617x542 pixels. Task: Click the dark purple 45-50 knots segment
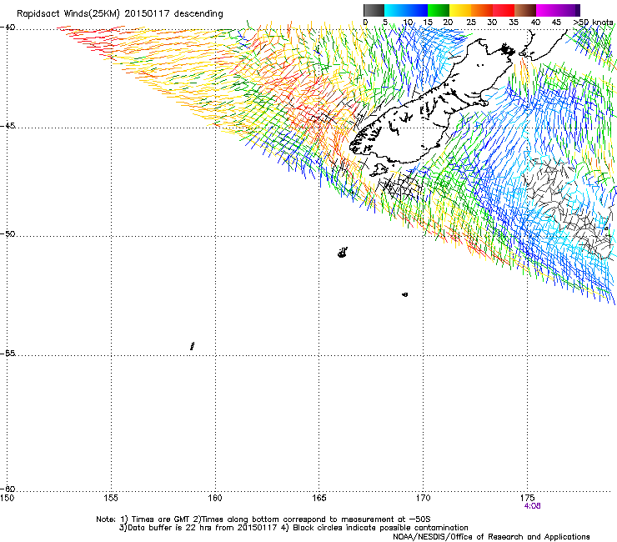[569, 10]
